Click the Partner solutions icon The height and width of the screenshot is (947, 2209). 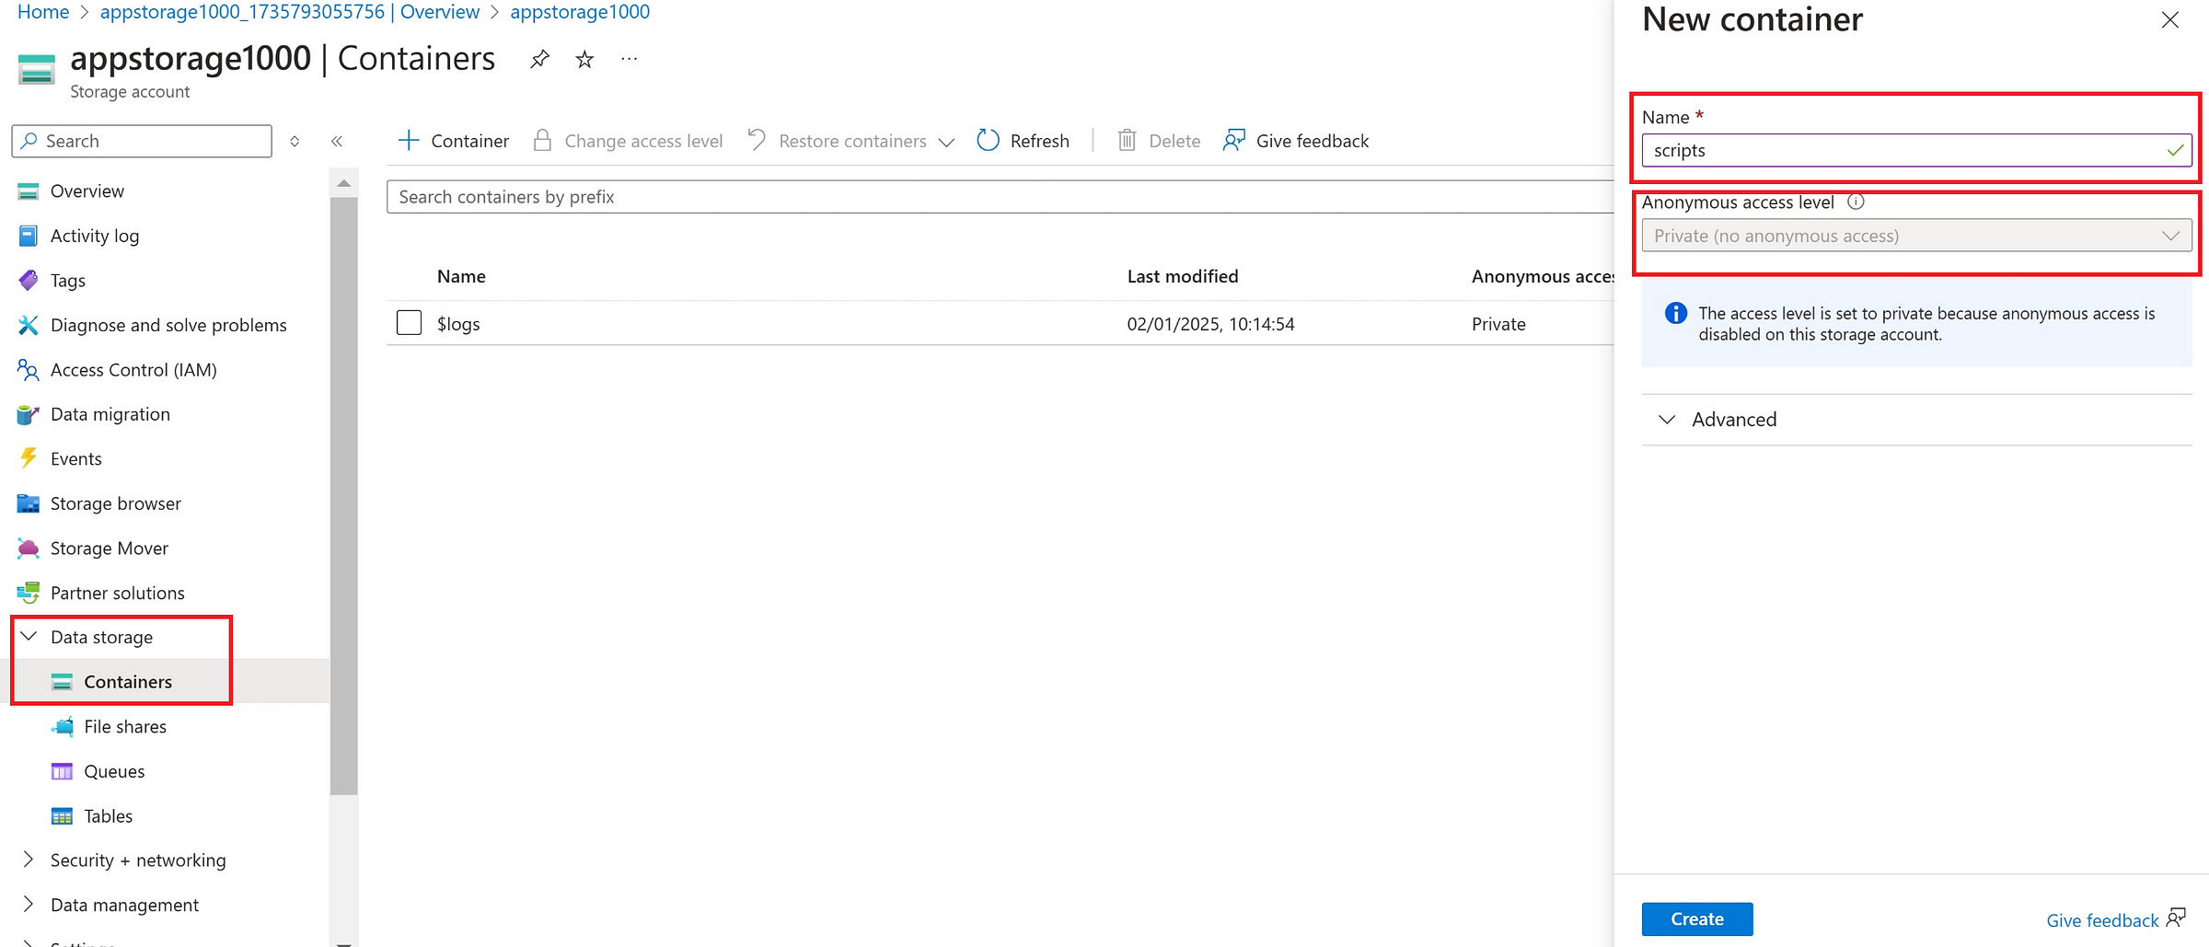29,593
